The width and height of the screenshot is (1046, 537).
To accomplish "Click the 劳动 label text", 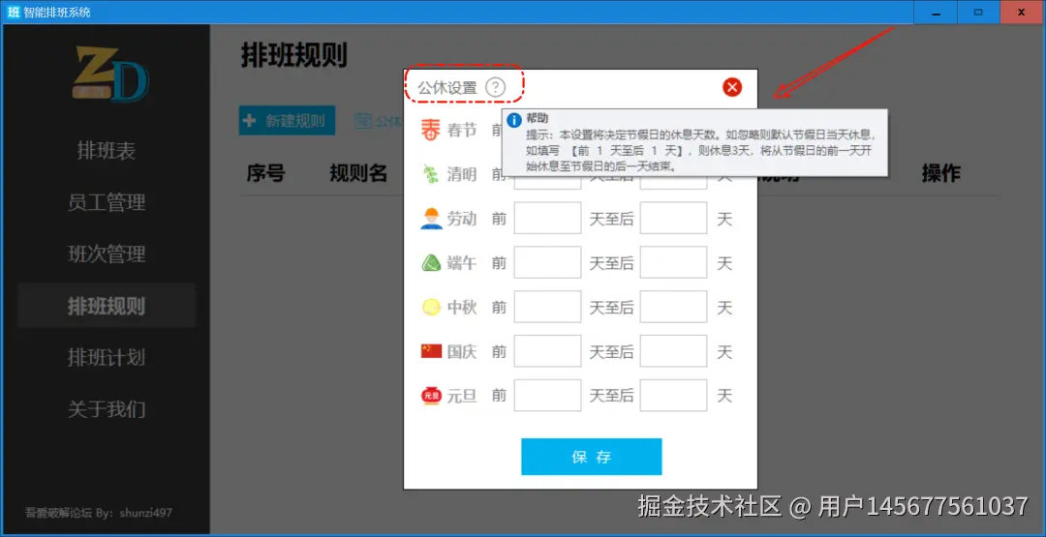I will [462, 219].
